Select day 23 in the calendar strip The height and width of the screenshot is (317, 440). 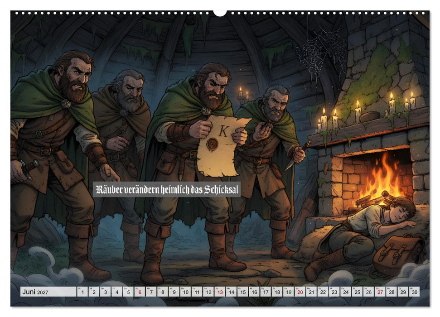[x=334, y=292]
